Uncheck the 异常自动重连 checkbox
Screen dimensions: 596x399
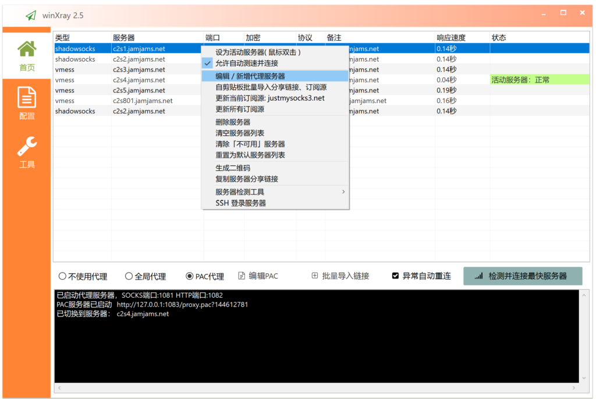[x=395, y=276]
